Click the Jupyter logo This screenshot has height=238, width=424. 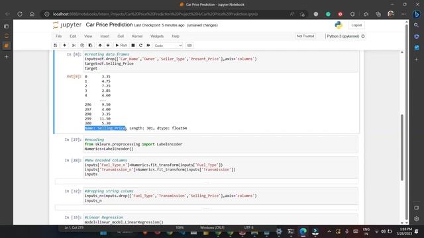(68, 25)
